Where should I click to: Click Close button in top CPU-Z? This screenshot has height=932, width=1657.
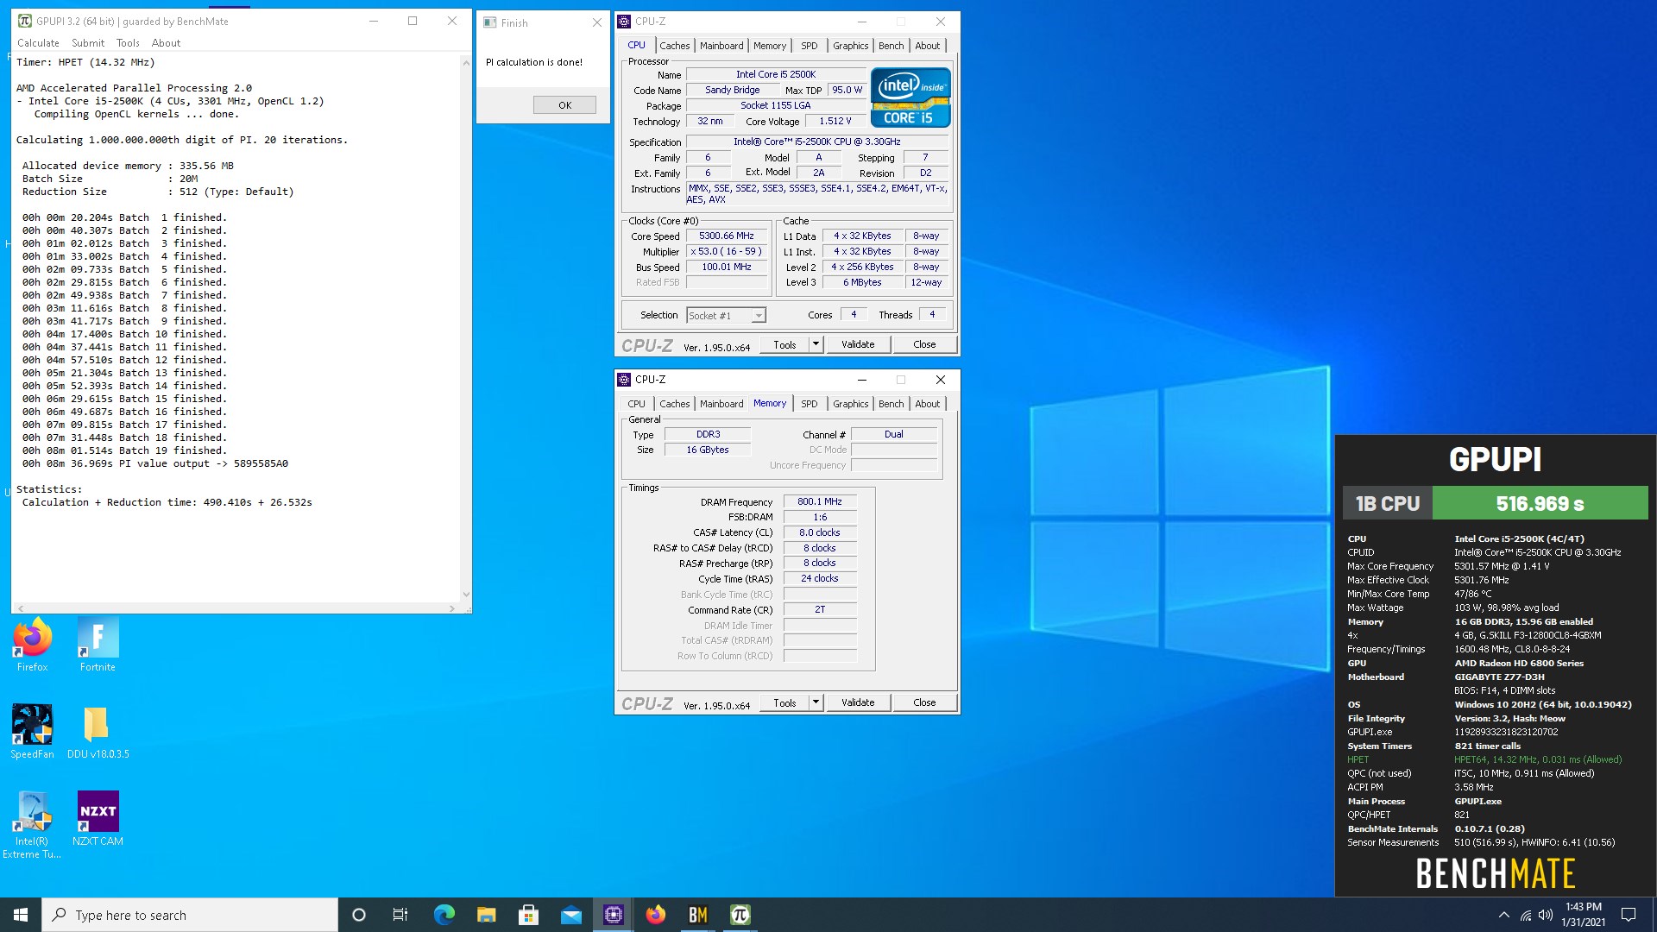click(924, 344)
